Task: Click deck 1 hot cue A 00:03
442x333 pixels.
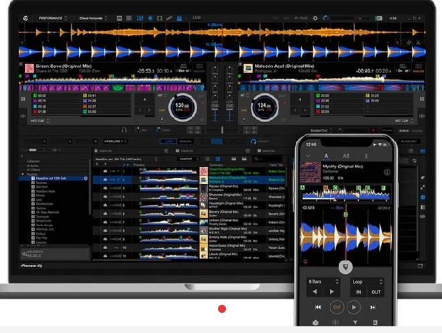Action: (56, 95)
